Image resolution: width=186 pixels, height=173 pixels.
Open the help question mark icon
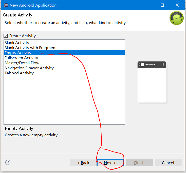tap(8, 162)
